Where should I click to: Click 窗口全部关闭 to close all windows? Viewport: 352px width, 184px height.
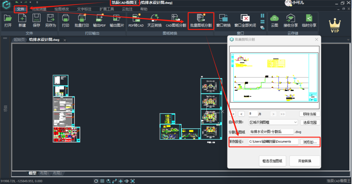click(245, 21)
